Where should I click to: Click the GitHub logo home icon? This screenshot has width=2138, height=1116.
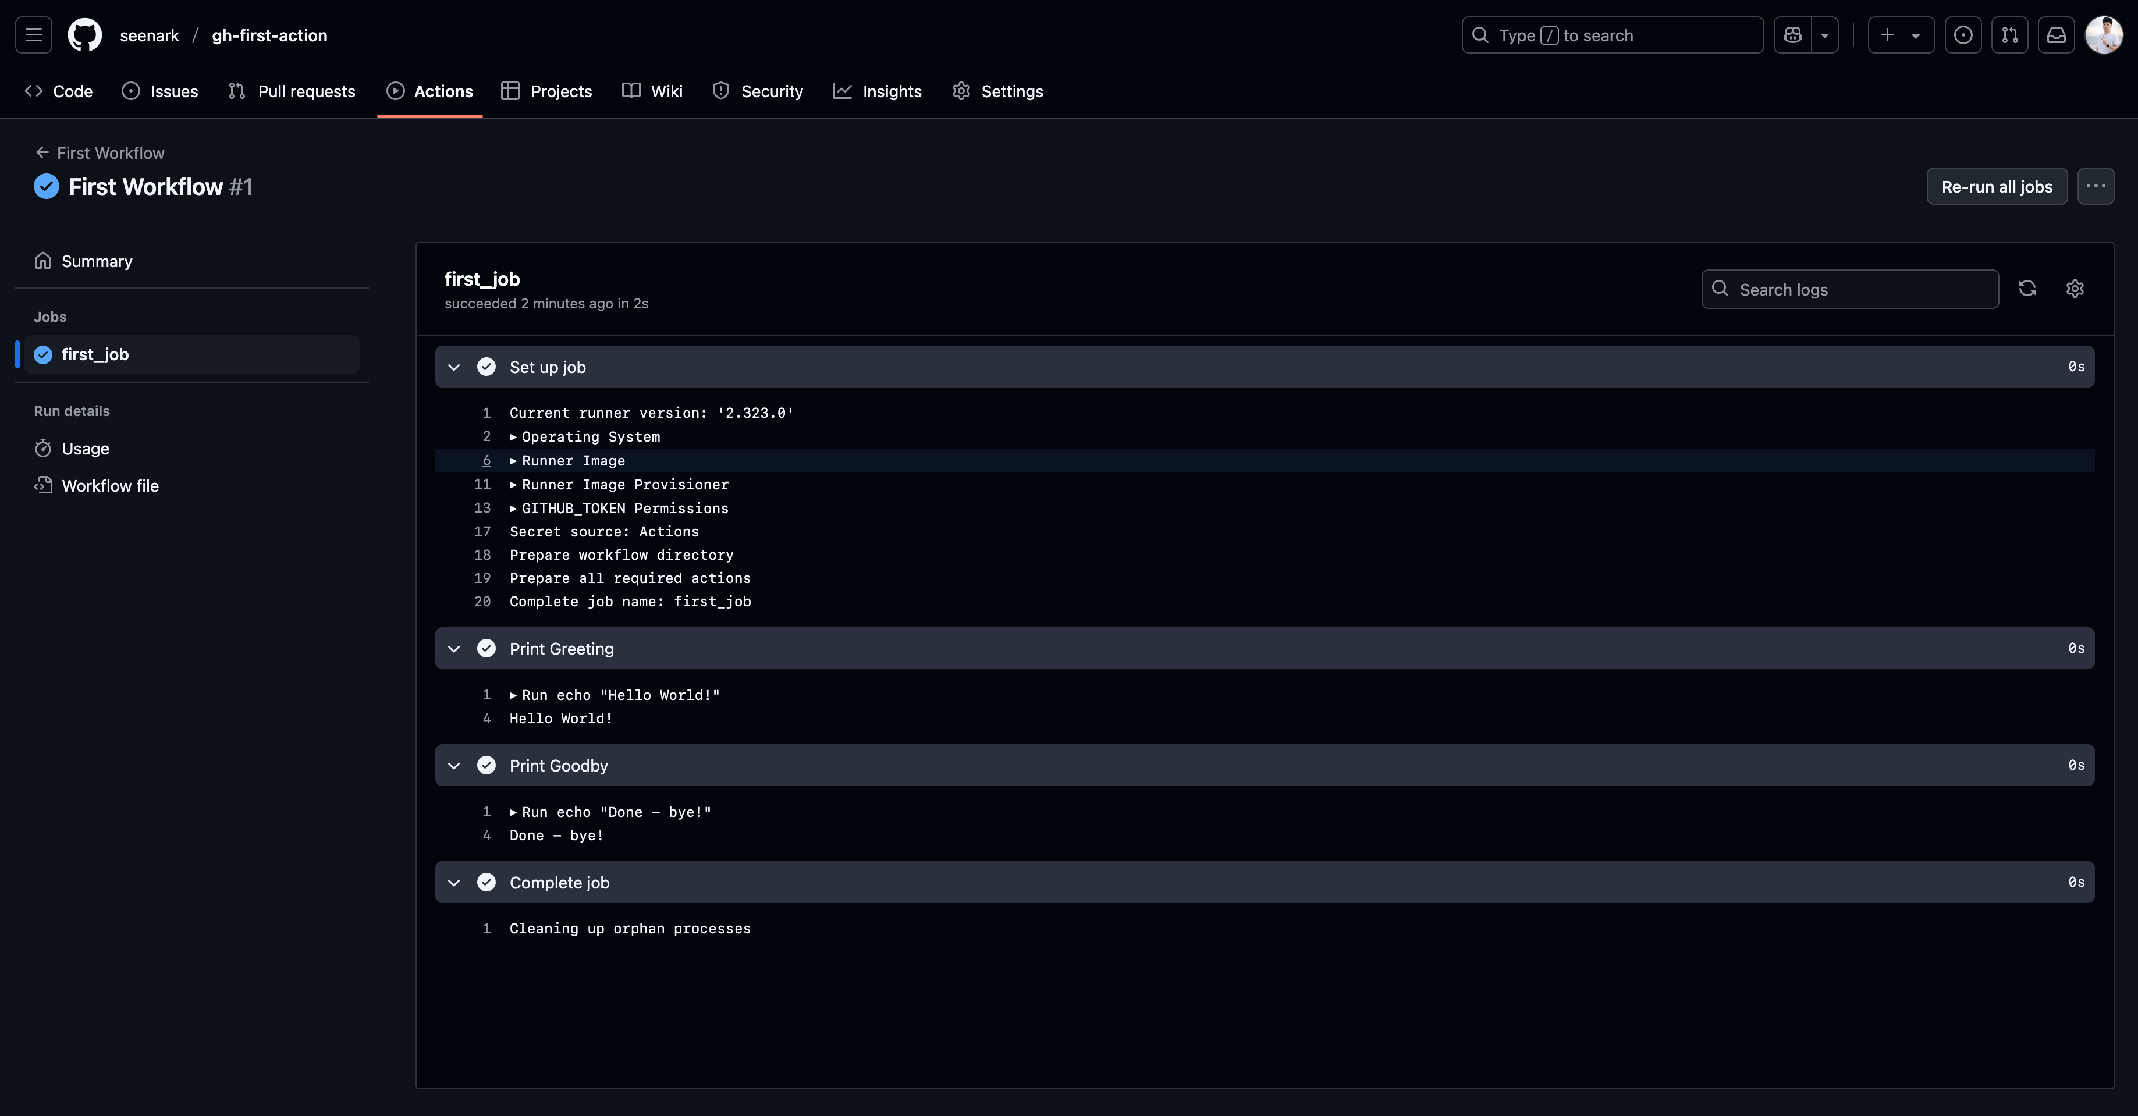click(84, 35)
